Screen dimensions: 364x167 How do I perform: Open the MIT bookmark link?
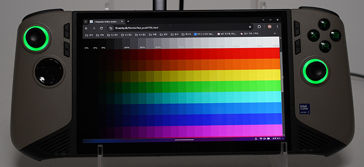click(x=227, y=34)
